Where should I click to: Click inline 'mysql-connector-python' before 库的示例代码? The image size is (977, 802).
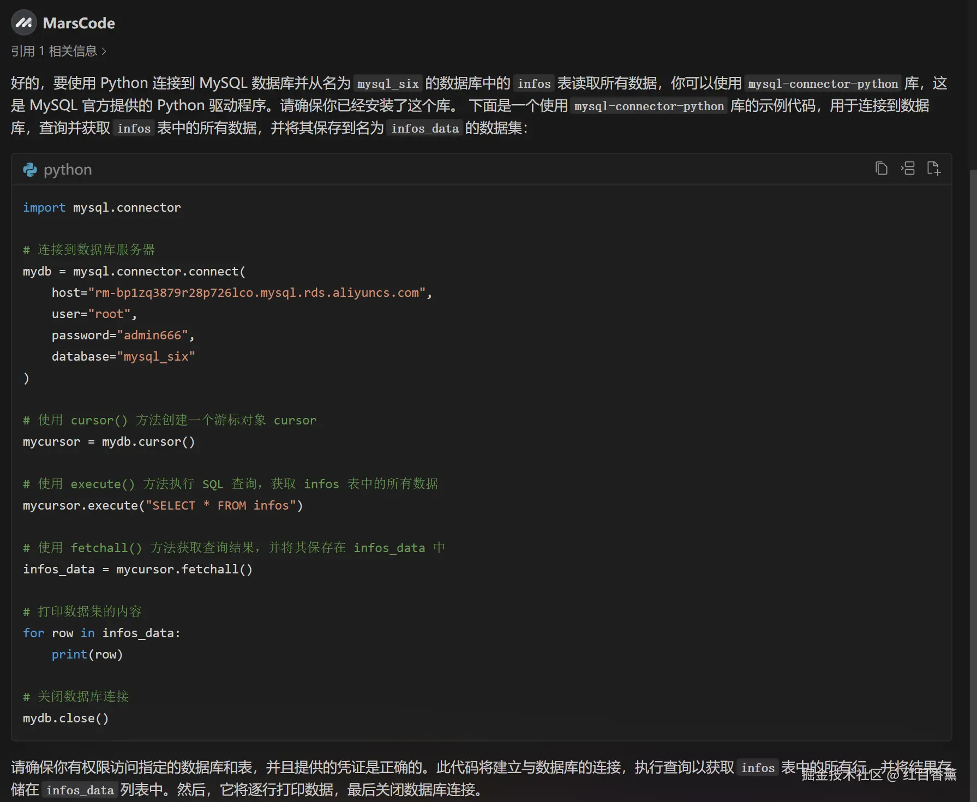pos(649,106)
